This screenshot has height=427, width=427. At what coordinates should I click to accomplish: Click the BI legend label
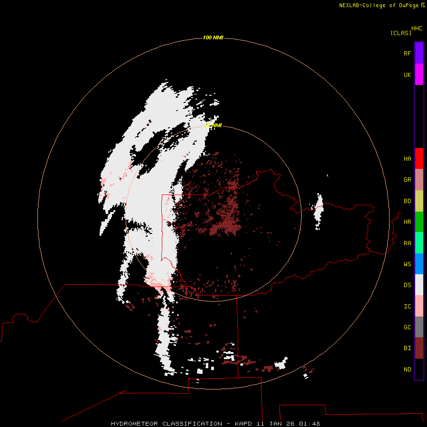pos(407,348)
